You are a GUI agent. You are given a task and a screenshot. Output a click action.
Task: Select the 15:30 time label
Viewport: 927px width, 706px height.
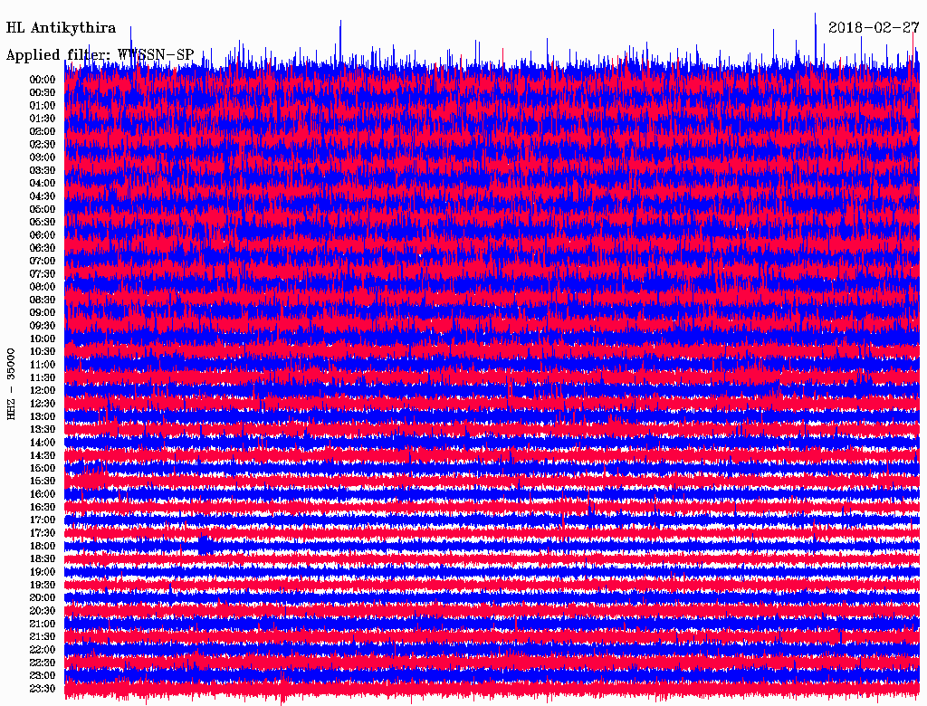click(x=43, y=482)
